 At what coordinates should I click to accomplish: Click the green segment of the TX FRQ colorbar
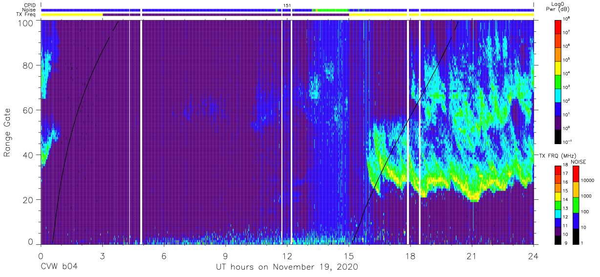click(558, 205)
